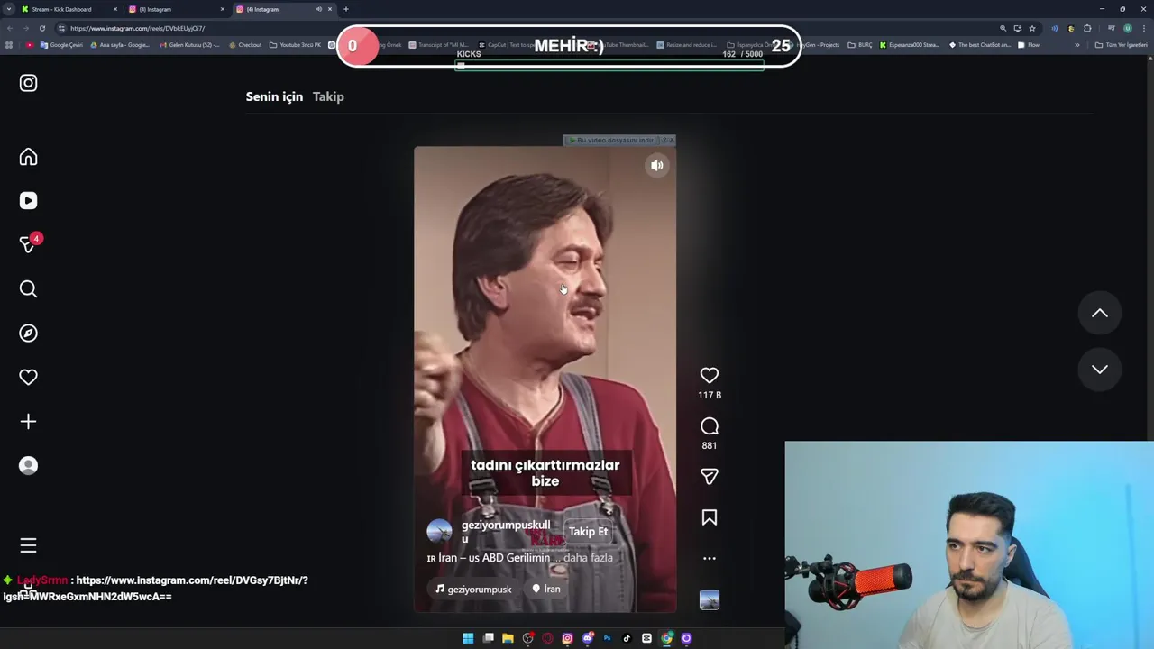Open the Reels icon in the sidebar
The width and height of the screenshot is (1154, 649).
click(28, 201)
